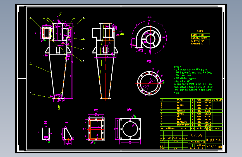Click balloon callout 7 on the front view
The width and height of the screenshot is (242, 157).
[83, 61]
